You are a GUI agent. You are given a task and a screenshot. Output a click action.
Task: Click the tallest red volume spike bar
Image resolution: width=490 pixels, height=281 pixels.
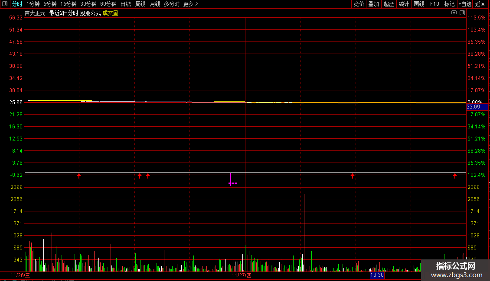click(x=304, y=233)
